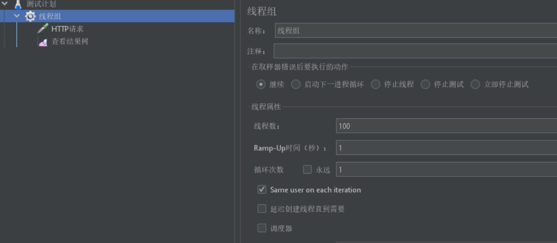
Task: Enable 延迟创建线程直到需要 checkbox
Action: pos(262,209)
